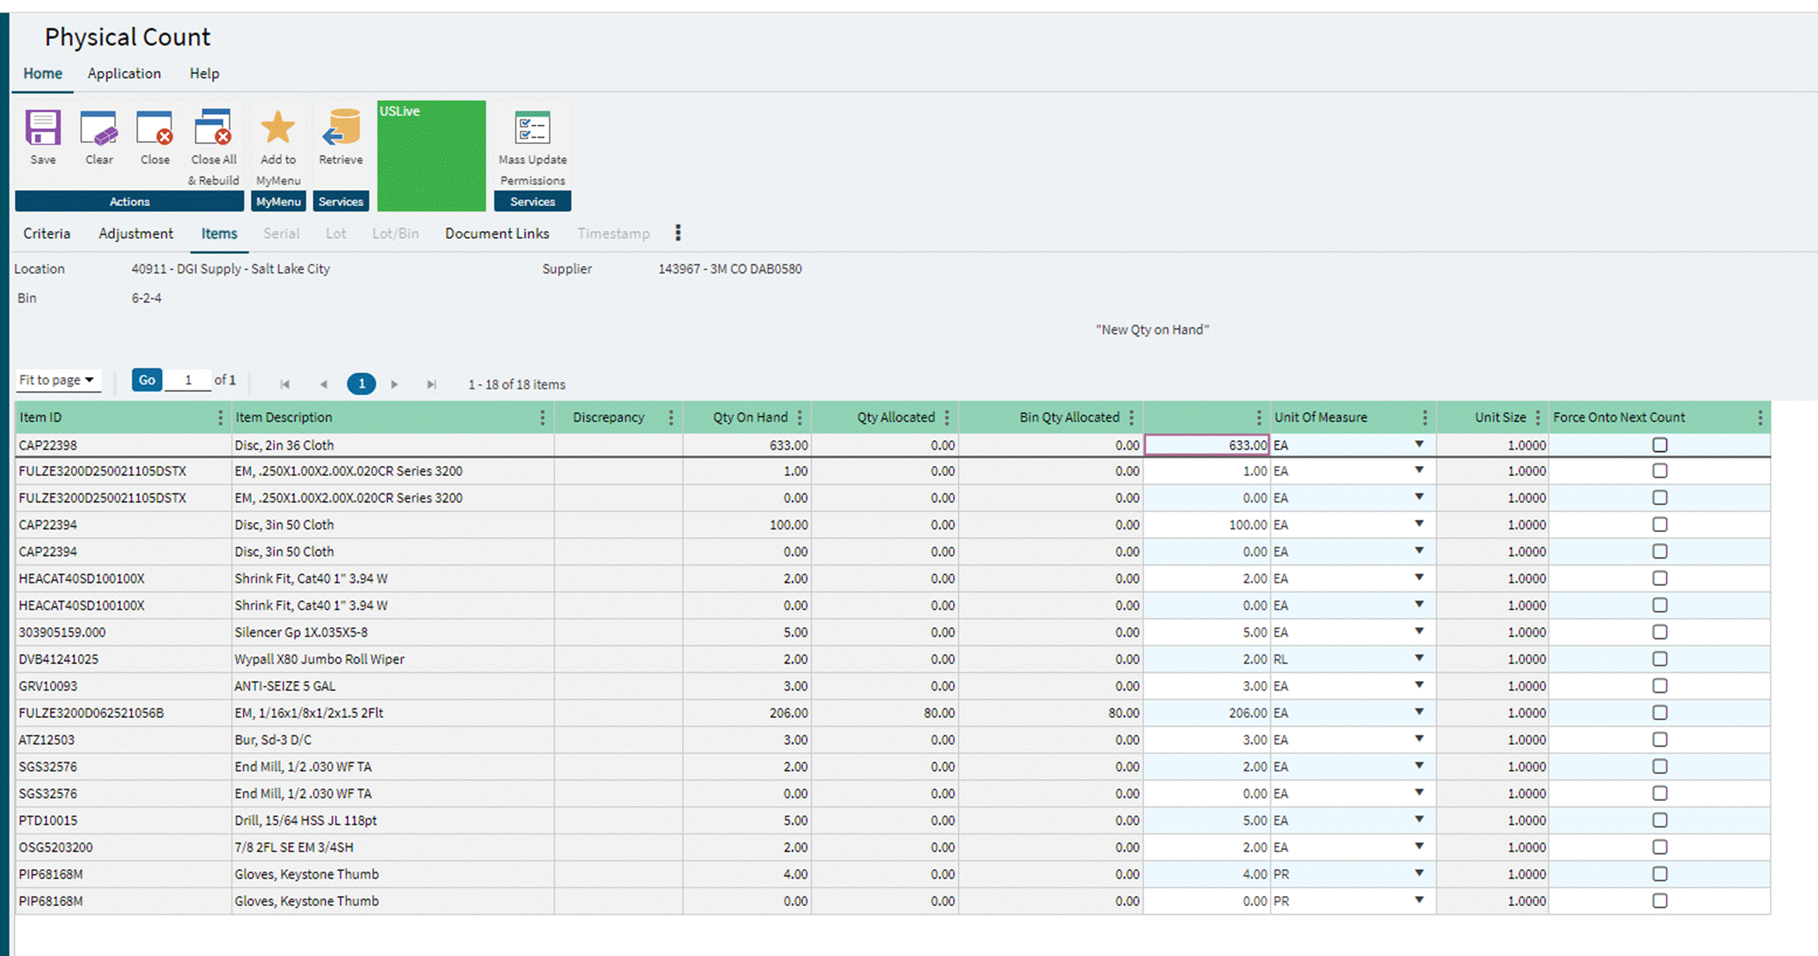The height and width of the screenshot is (956, 1818).
Task: Click the green USLive panel
Action: coord(431,156)
